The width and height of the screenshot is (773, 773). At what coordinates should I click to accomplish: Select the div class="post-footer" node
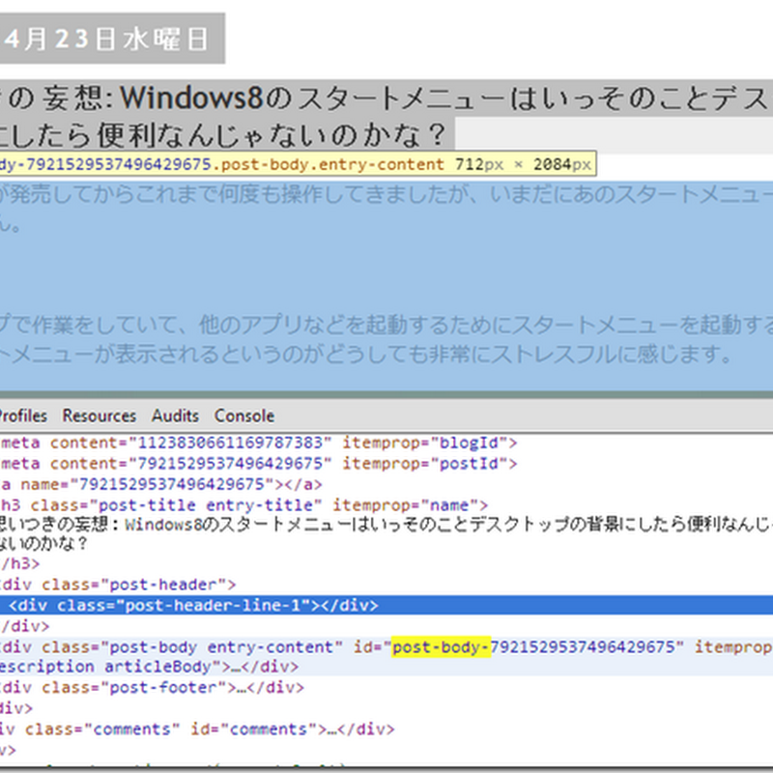(x=152, y=687)
